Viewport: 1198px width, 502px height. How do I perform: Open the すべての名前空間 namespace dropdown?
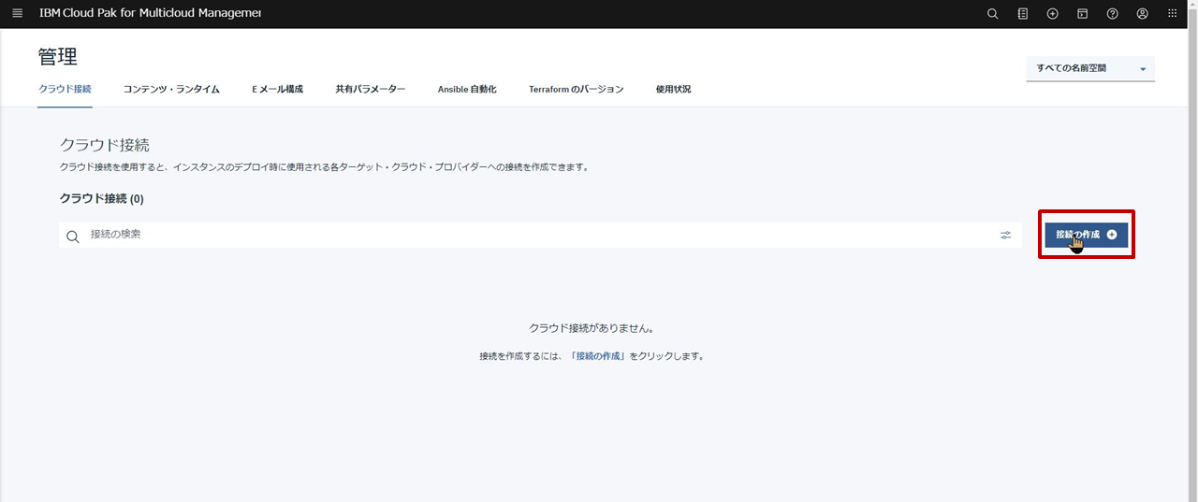point(1090,68)
